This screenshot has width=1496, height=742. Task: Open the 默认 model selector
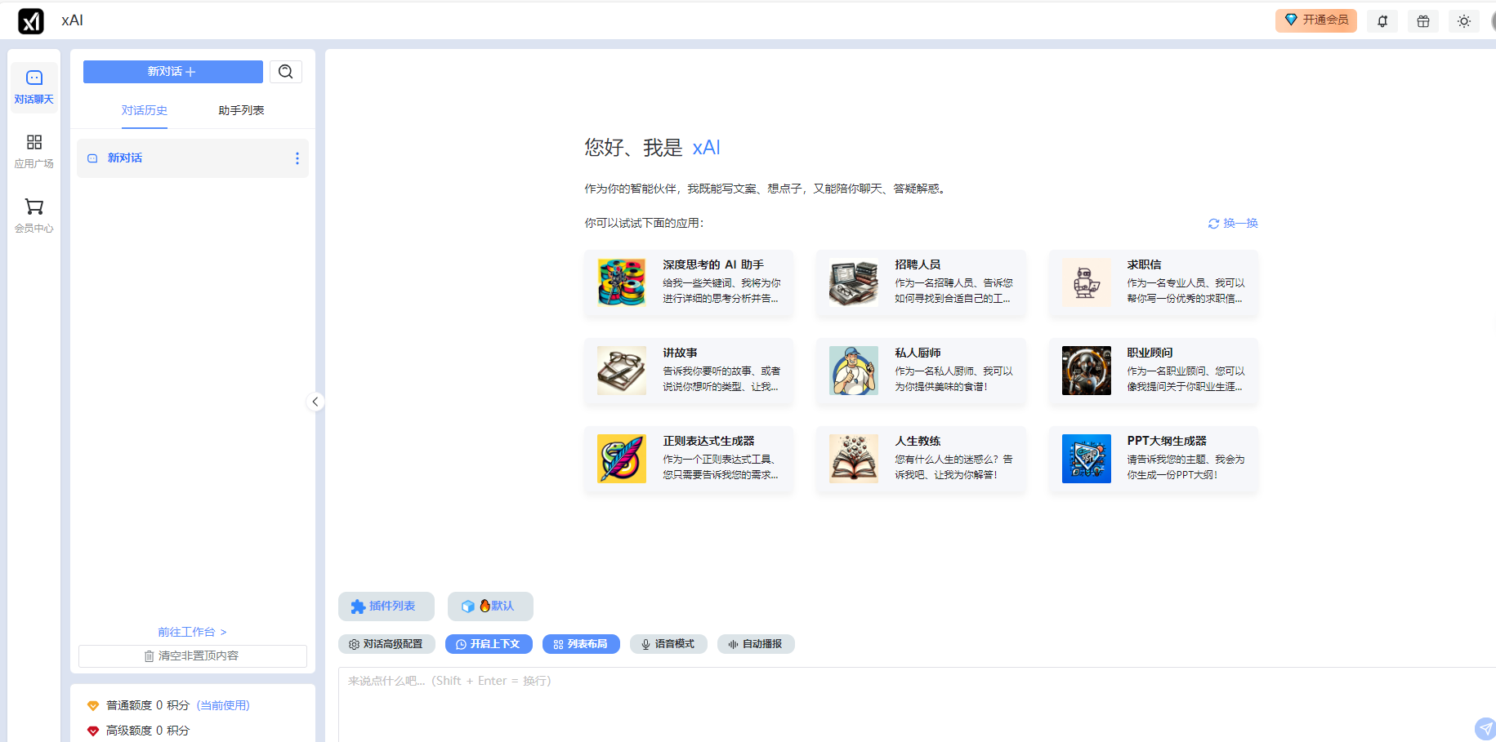(490, 606)
